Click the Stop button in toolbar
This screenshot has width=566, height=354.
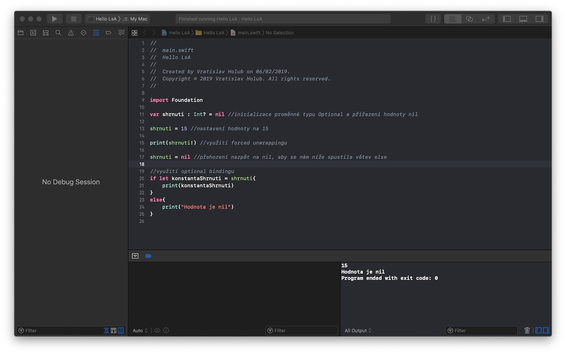74,19
